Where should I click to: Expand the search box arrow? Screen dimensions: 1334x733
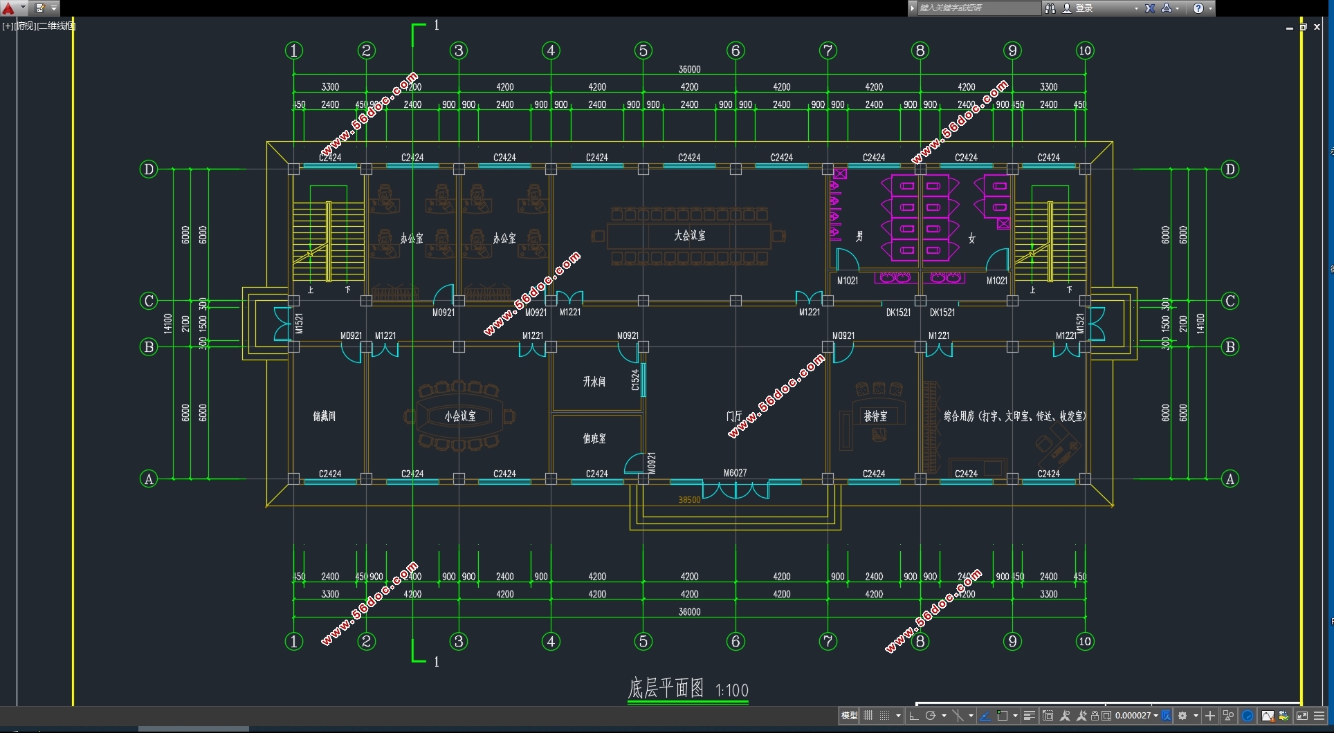point(913,8)
